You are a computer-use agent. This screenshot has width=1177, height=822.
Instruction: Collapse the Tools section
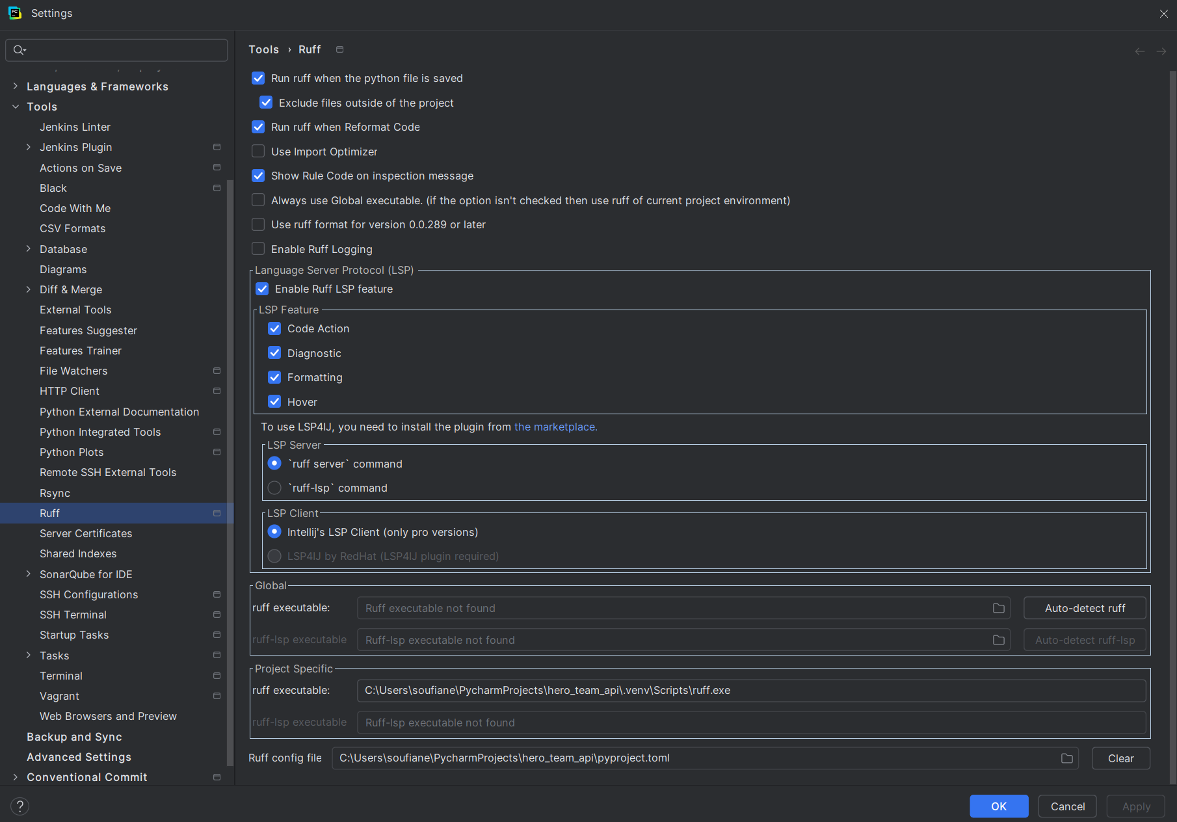tap(16, 107)
